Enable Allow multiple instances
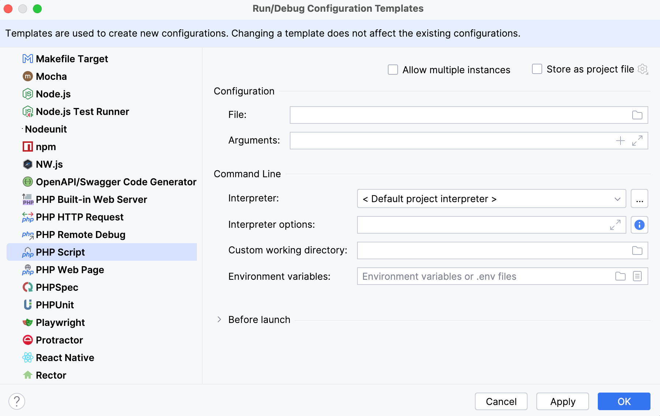 393,69
